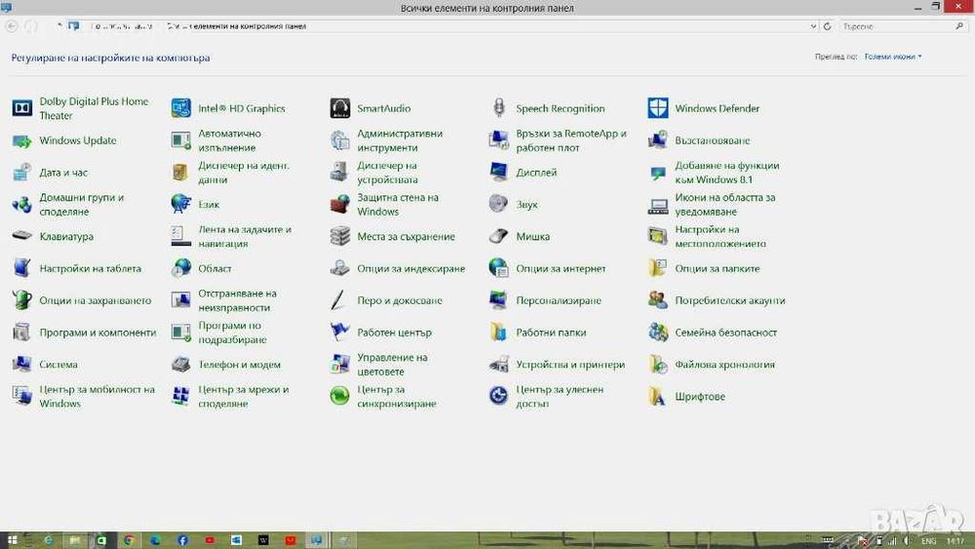The width and height of the screenshot is (975, 549).
Task: Open the Персонализиране link
Action: tap(559, 300)
